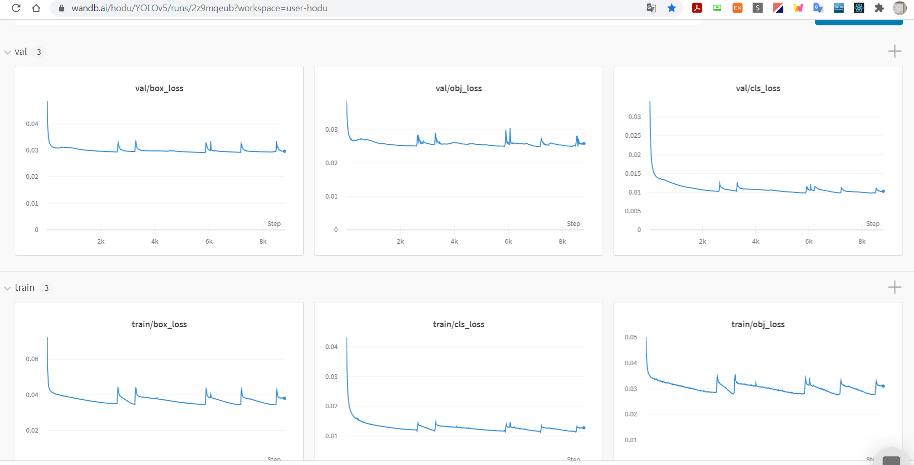Collapse the train panel section

pyautogui.click(x=8, y=287)
